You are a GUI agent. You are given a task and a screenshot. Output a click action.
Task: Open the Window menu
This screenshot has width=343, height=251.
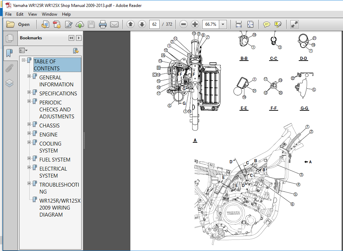tap(49, 14)
